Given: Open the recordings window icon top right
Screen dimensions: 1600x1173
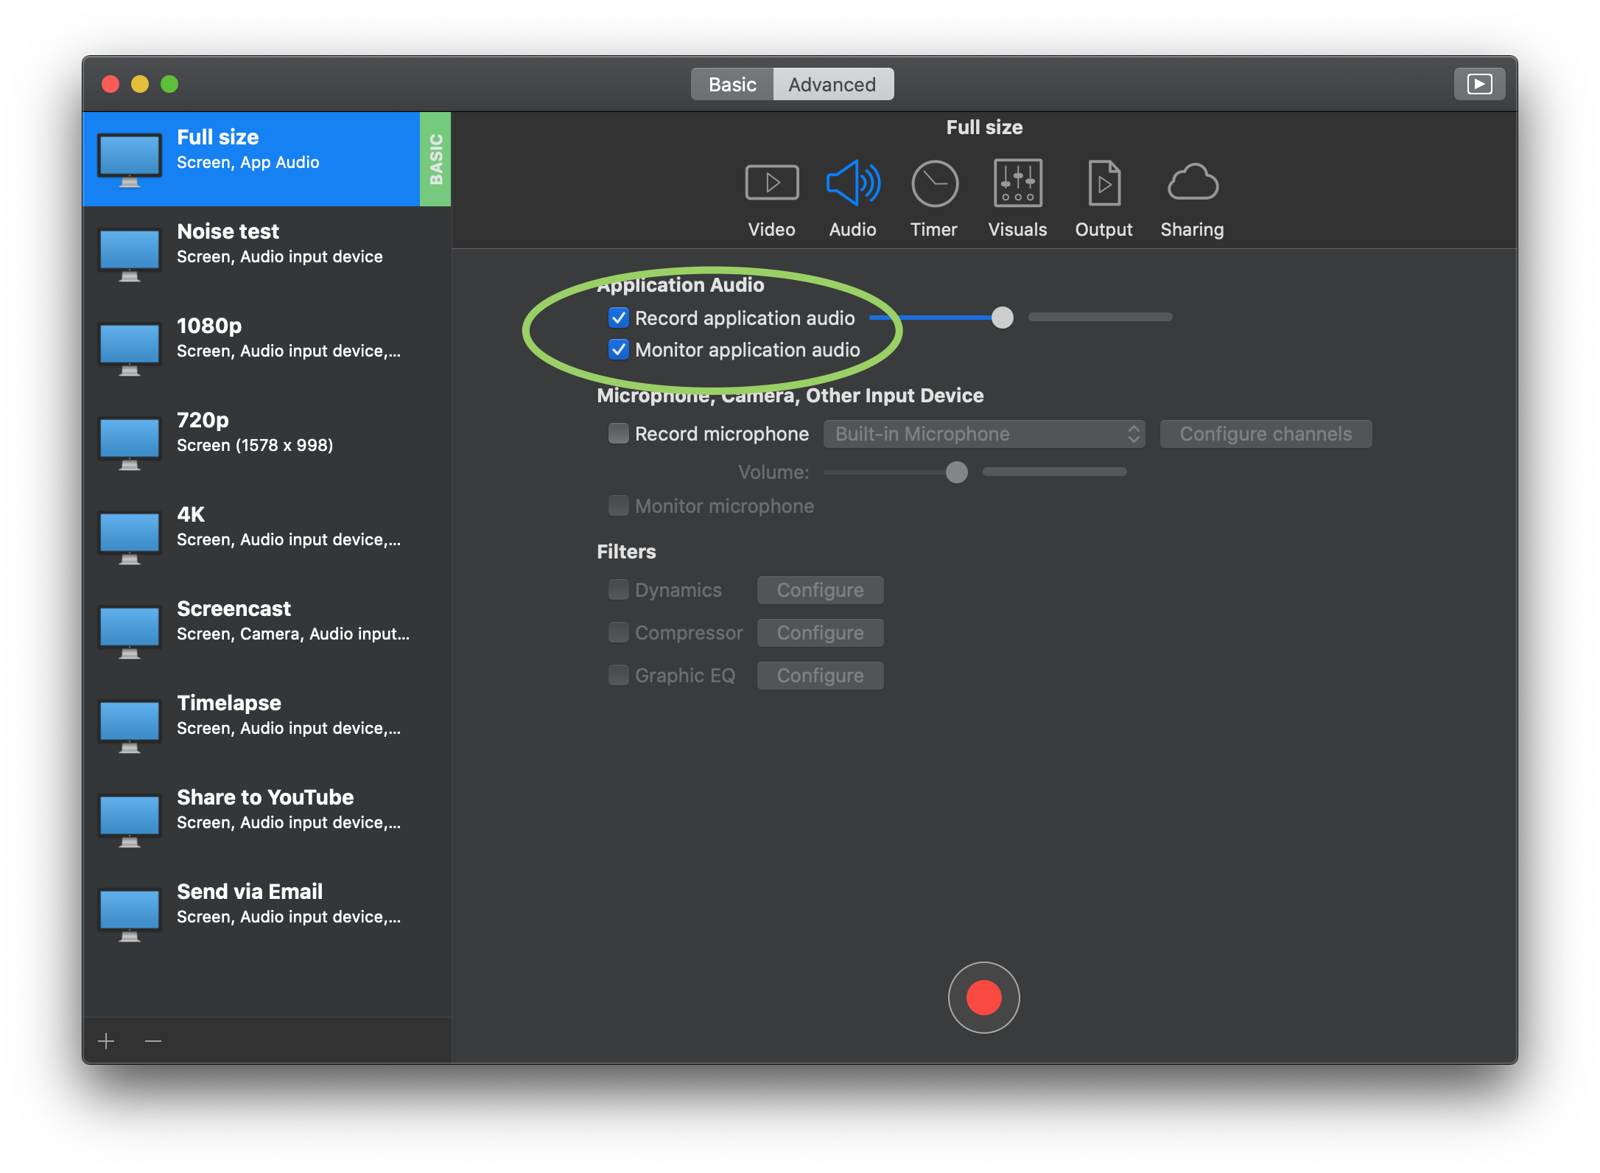Looking at the screenshot, I should [1479, 84].
